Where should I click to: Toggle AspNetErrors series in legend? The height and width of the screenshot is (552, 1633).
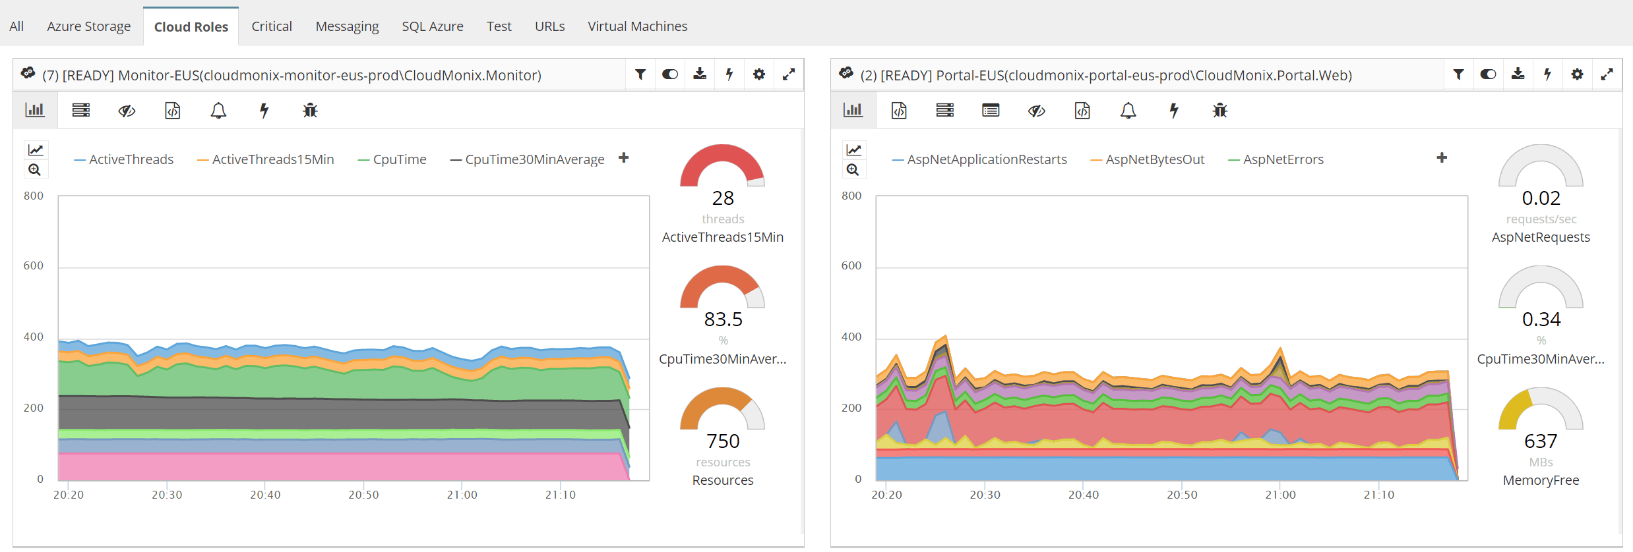[x=1276, y=159]
